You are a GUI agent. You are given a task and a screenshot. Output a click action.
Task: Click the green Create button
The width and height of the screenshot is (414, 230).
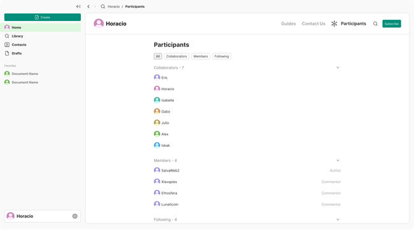pyautogui.click(x=43, y=17)
